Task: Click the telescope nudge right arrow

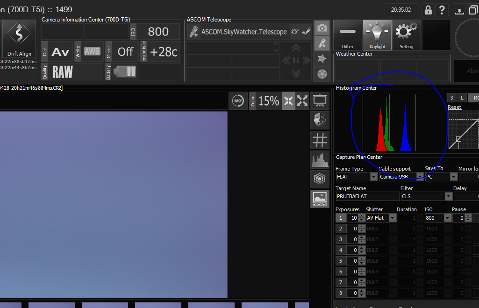Action: (306, 60)
